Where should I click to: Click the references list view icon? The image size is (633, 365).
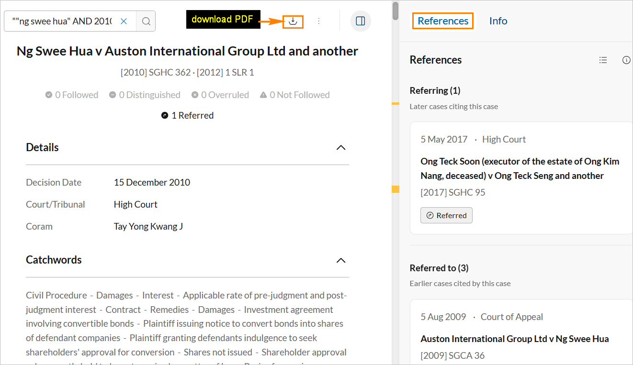click(603, 60)
